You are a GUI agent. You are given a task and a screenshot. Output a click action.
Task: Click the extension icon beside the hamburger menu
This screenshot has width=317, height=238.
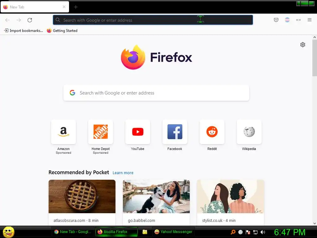(298, 20)
